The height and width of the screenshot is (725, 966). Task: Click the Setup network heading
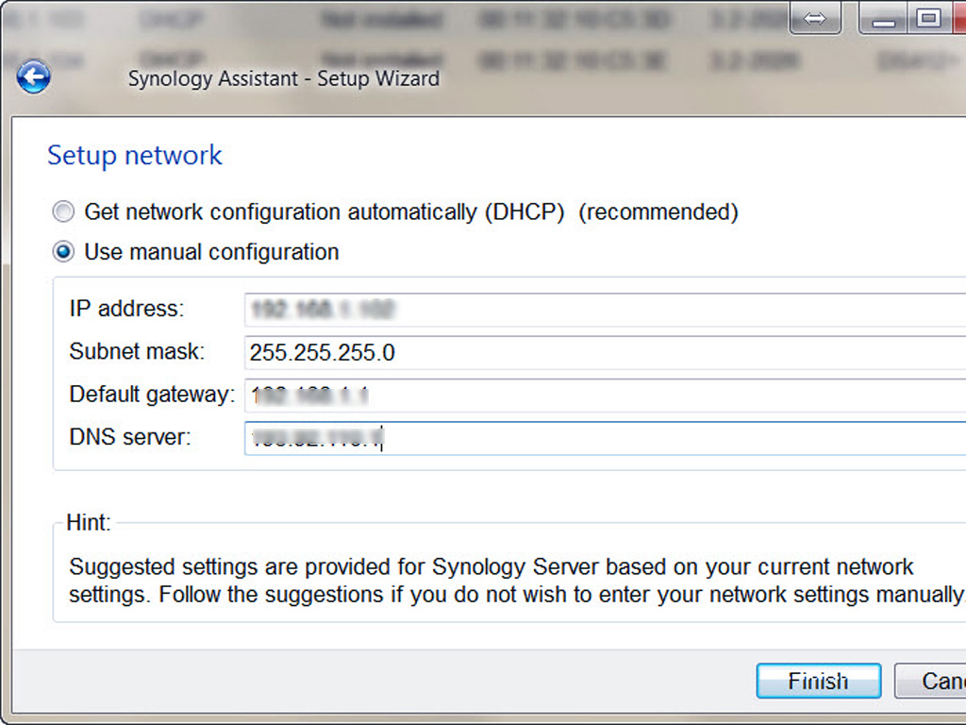click(135, 156)
